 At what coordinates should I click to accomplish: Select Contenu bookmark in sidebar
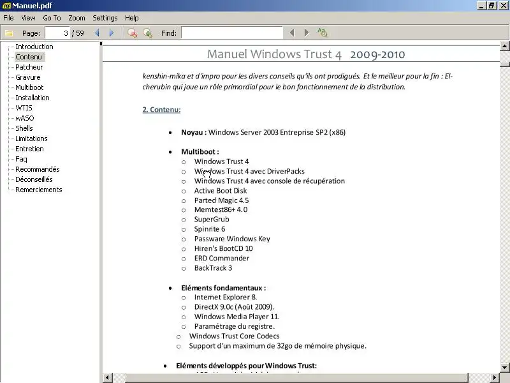pos(29,57)
